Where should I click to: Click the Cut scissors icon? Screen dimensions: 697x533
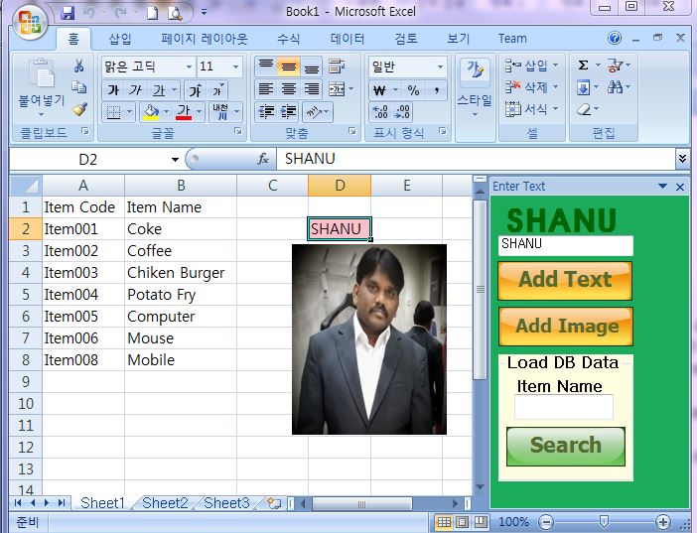79,66
